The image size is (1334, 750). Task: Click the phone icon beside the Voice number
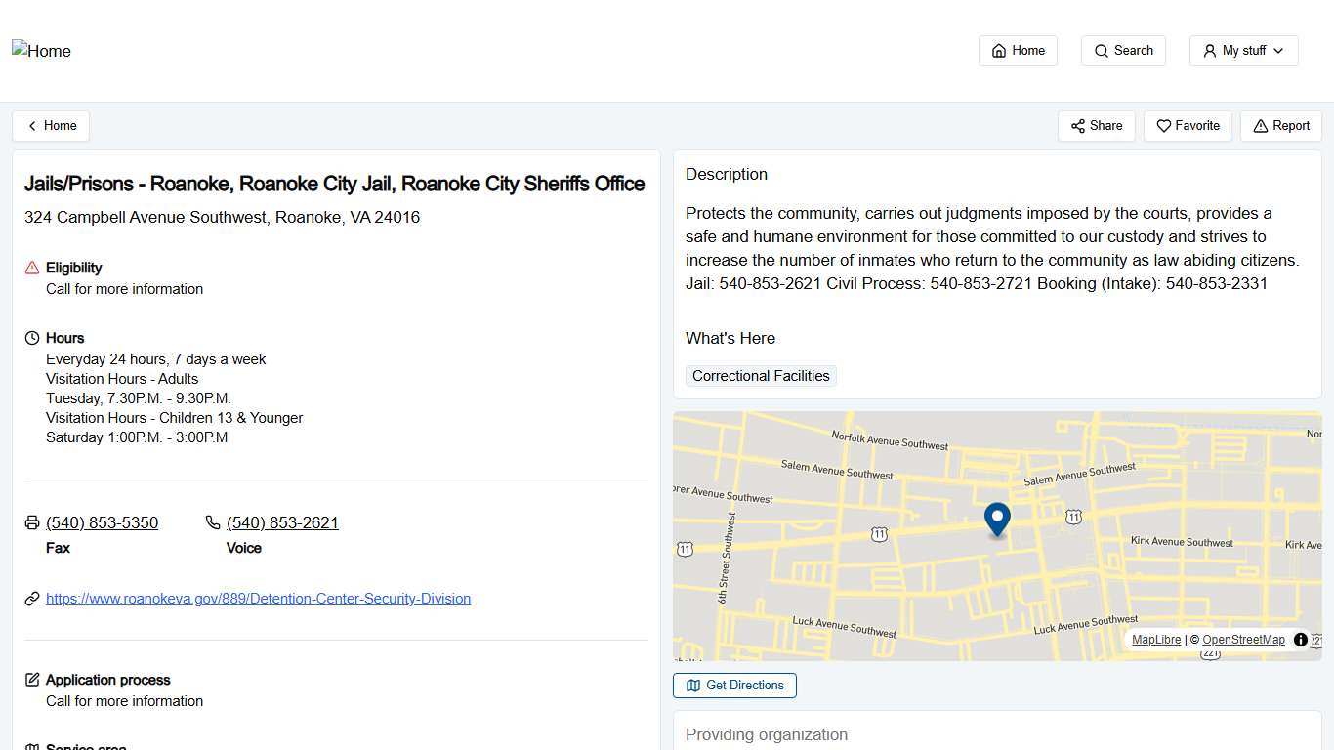(x=212, y=522)
